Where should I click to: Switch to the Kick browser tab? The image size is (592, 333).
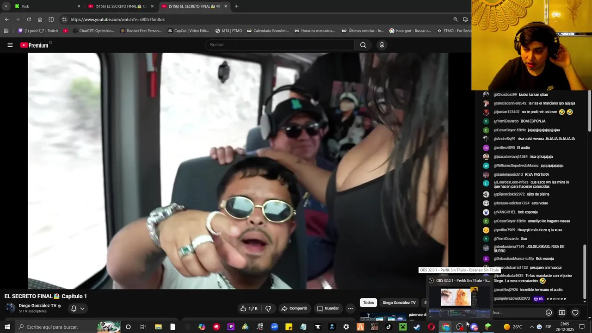[46, 6]
